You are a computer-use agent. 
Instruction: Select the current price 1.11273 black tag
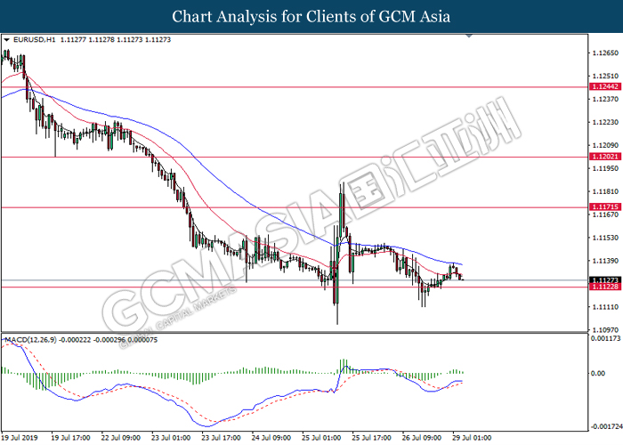coord(605,280)
